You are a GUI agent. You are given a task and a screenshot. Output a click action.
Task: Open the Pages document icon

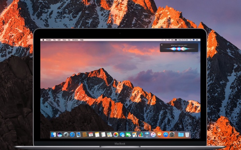pyautogui.click(x=135, y=135)
